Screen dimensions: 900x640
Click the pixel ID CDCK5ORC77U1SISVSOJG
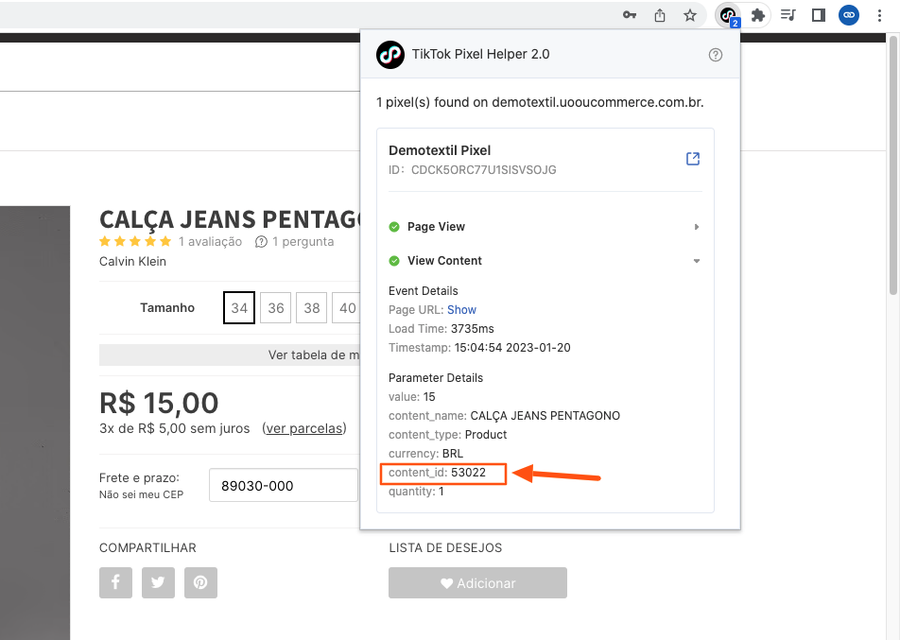click(x=484, y=170)
